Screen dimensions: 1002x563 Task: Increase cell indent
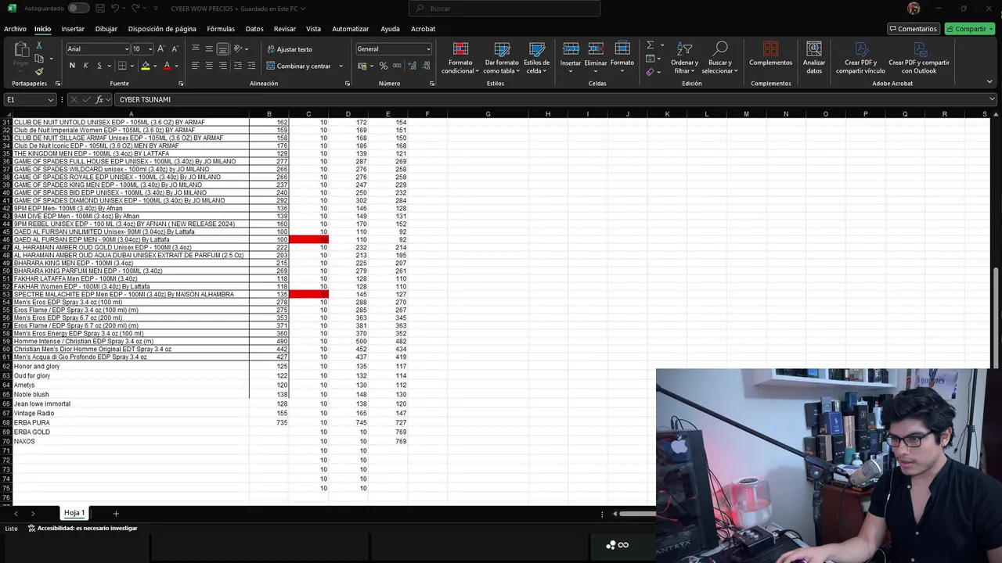pyautogui.click(x=251, y=66)
